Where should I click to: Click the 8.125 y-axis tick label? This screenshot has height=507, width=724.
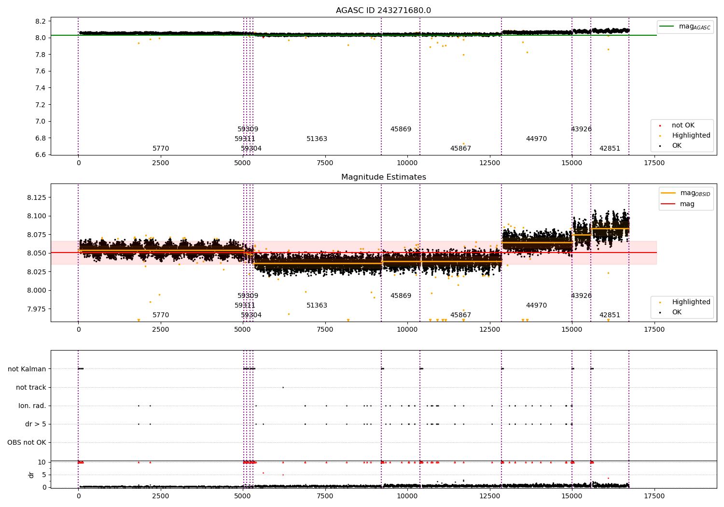[37, 197]
